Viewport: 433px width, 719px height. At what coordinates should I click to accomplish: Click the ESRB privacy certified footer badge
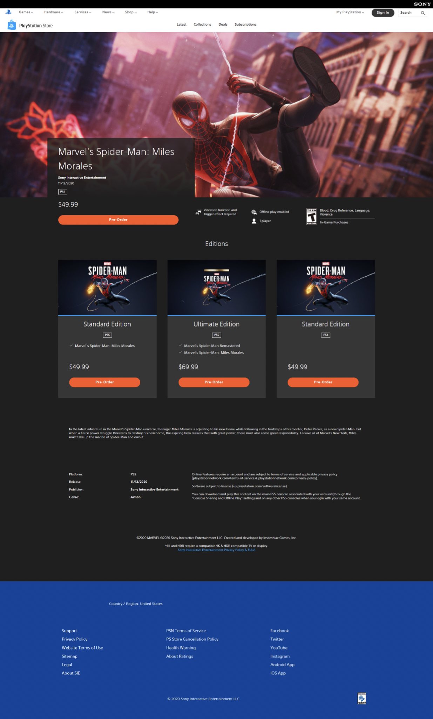[x=361, y=698]
